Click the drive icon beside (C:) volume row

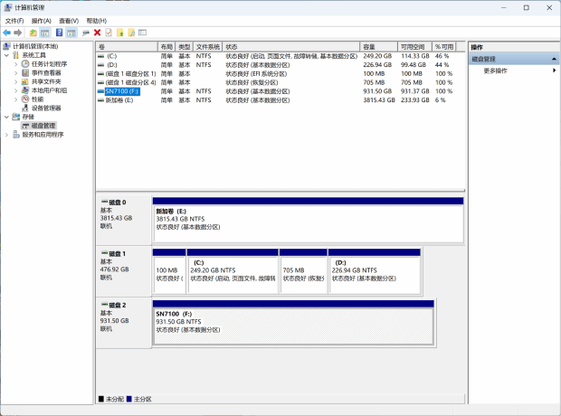(101, 56)
